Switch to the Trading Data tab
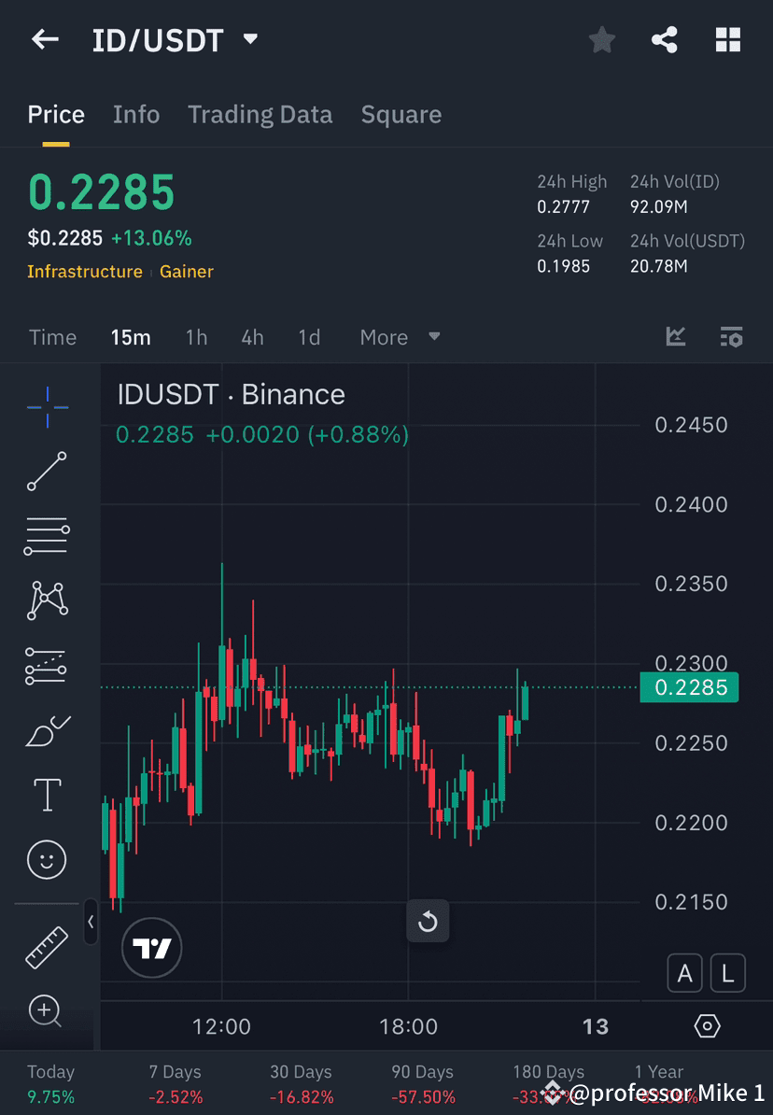 (260, 114)
